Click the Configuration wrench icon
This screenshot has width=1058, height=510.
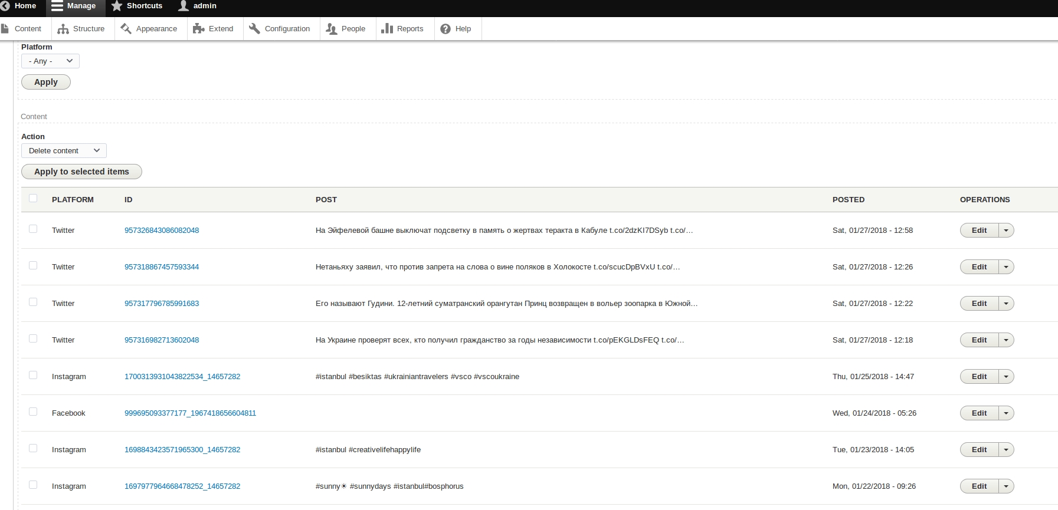(x=254, y=28)
